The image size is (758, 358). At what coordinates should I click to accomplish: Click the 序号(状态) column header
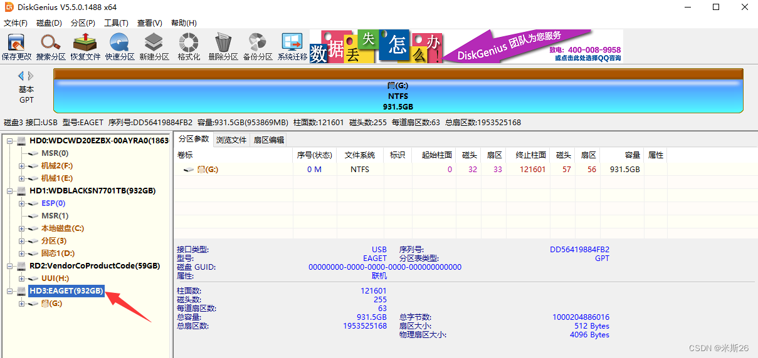(x=314, y=155)
